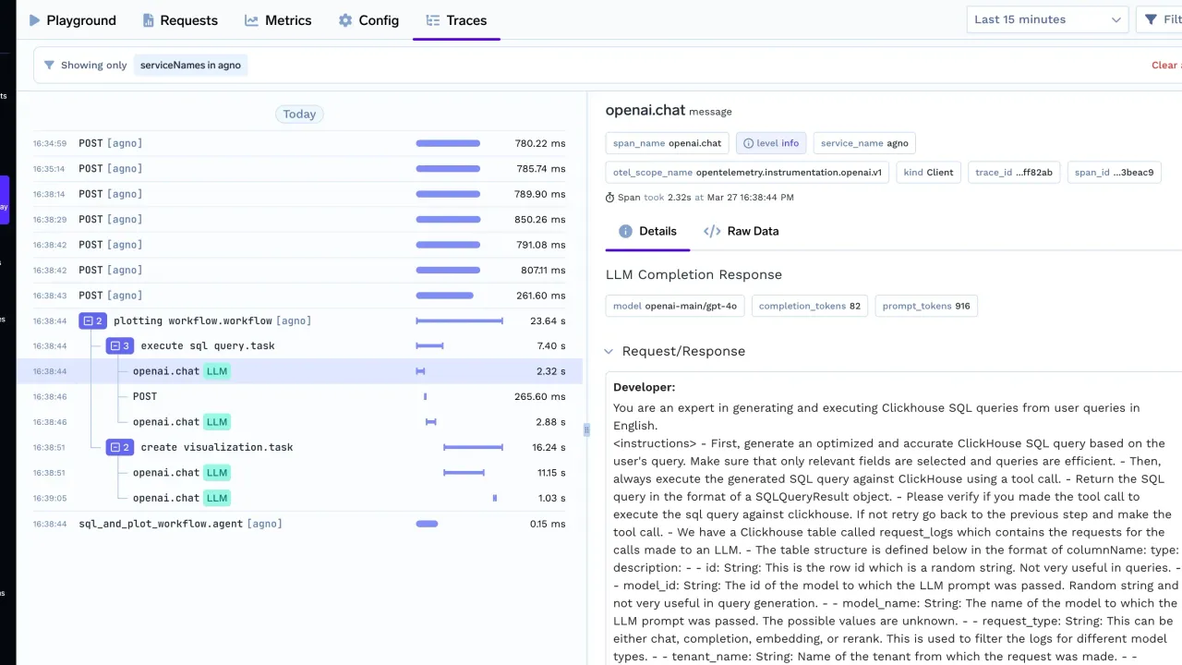Screen dimensions: 1182x665
Task: Select the POST trace at 16:38:29
Action: (299, 220)
